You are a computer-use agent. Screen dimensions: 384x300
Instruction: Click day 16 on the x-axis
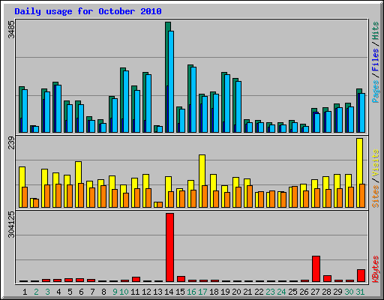tap(191, 292)
